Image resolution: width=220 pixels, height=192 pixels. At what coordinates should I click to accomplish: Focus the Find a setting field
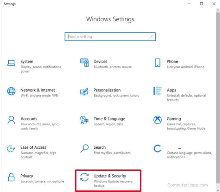pyautogui.click(x=110, y=37)
